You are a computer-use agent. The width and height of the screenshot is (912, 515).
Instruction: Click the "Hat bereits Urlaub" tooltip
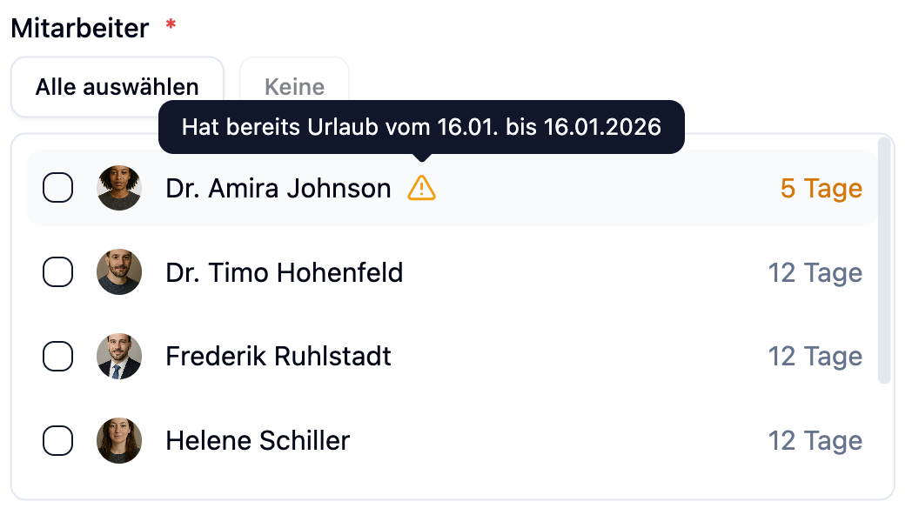pyautogui.click(x=421, y=127)
